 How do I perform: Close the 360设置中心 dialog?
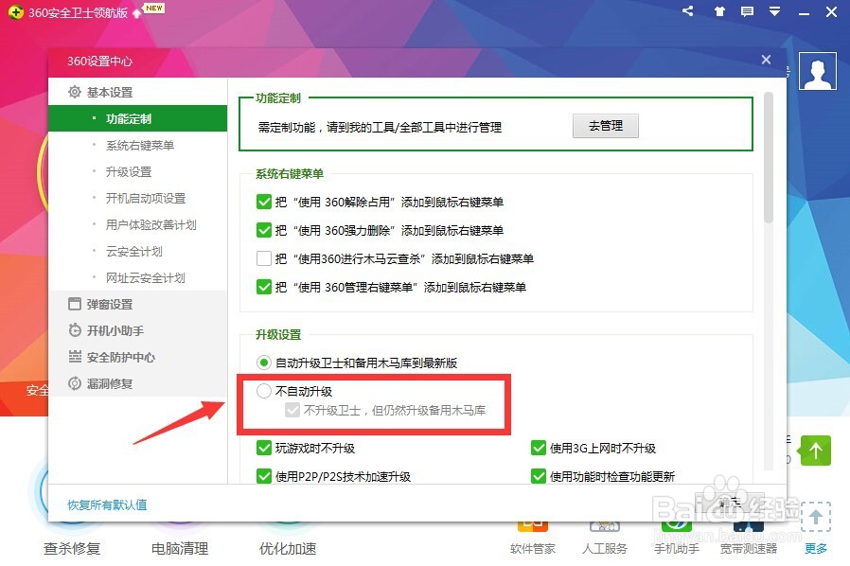click(766, 60)
